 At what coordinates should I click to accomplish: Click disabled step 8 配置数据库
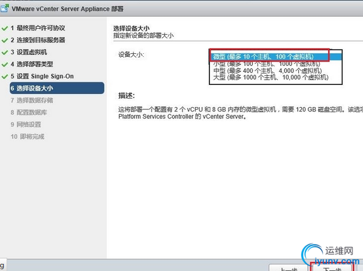(29, 112)
